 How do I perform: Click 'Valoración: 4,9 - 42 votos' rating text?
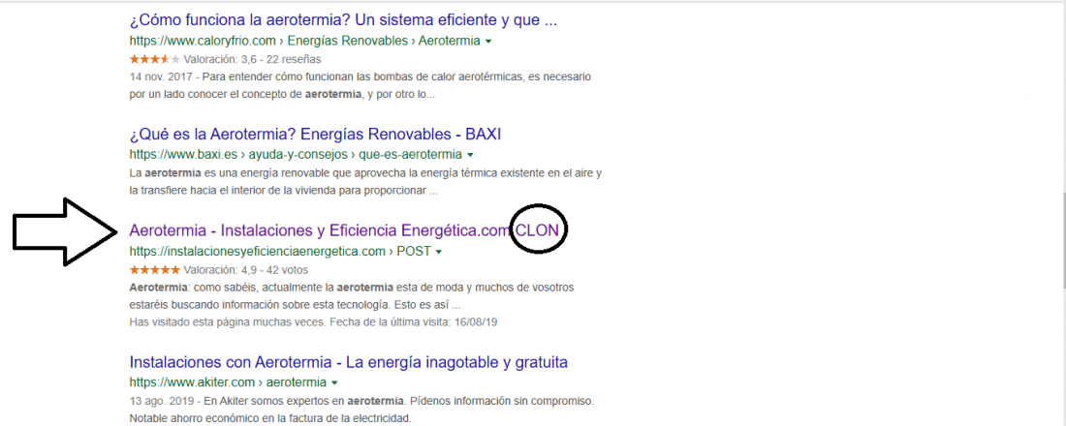tap(247, 269)
